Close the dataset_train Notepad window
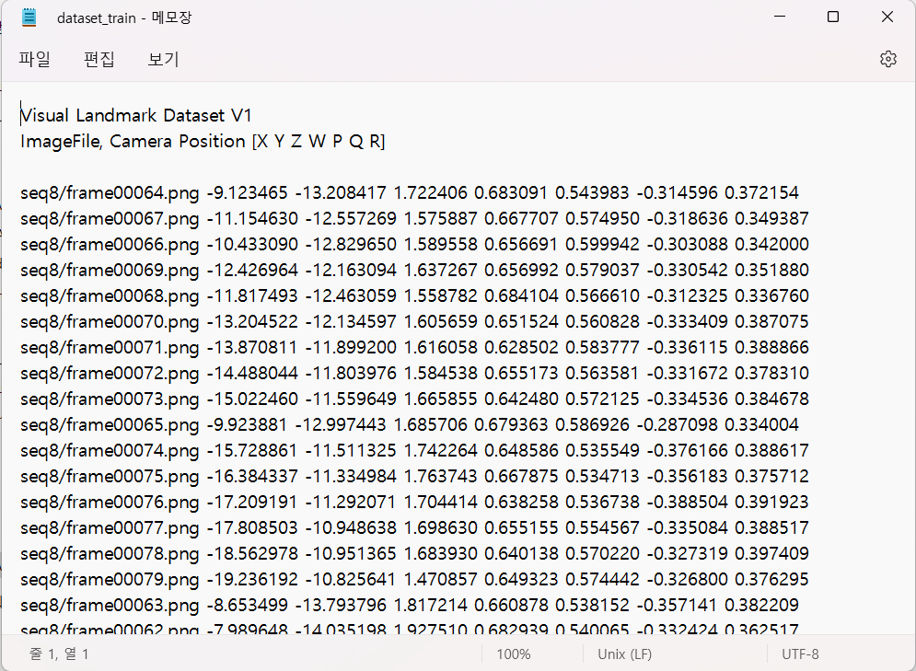 pyautogui.click(x=887, y=17)
